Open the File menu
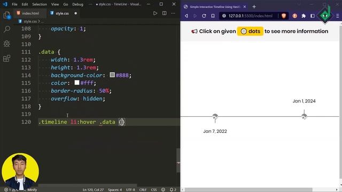 pos(14,4)
